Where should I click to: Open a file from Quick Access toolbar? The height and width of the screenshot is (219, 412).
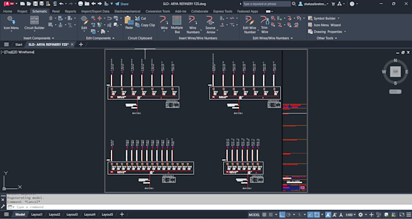[x=29, y=4]
